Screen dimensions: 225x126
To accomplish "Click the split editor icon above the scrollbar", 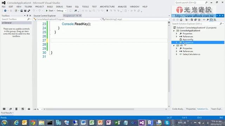I will pos(169,22).
